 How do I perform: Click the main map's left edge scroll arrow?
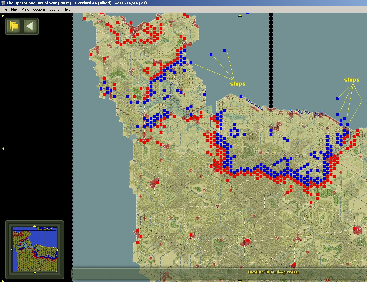tap(3, 149)
